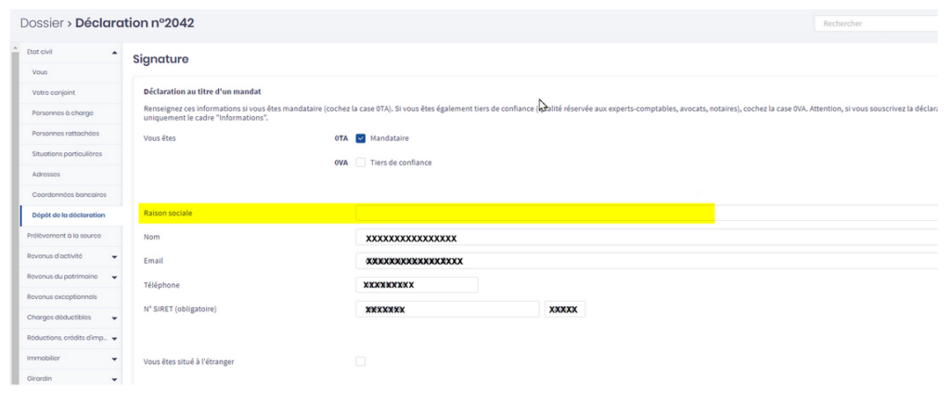This screenshot has width=950, height=402.
Task: Collapse the Etat civil section
Action: (x=114, y=52)
